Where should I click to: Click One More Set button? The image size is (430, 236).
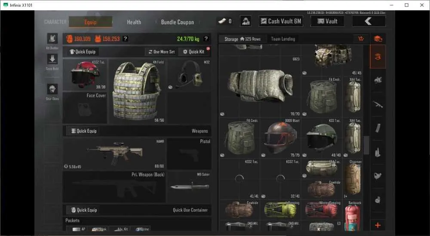[x=162, y=52]
